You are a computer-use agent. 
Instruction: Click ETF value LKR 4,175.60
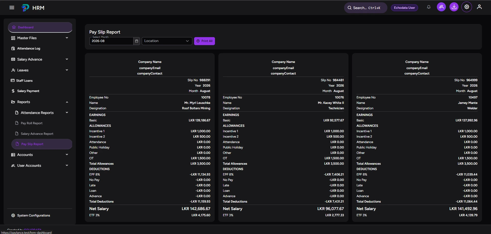(x=201, y=215)
